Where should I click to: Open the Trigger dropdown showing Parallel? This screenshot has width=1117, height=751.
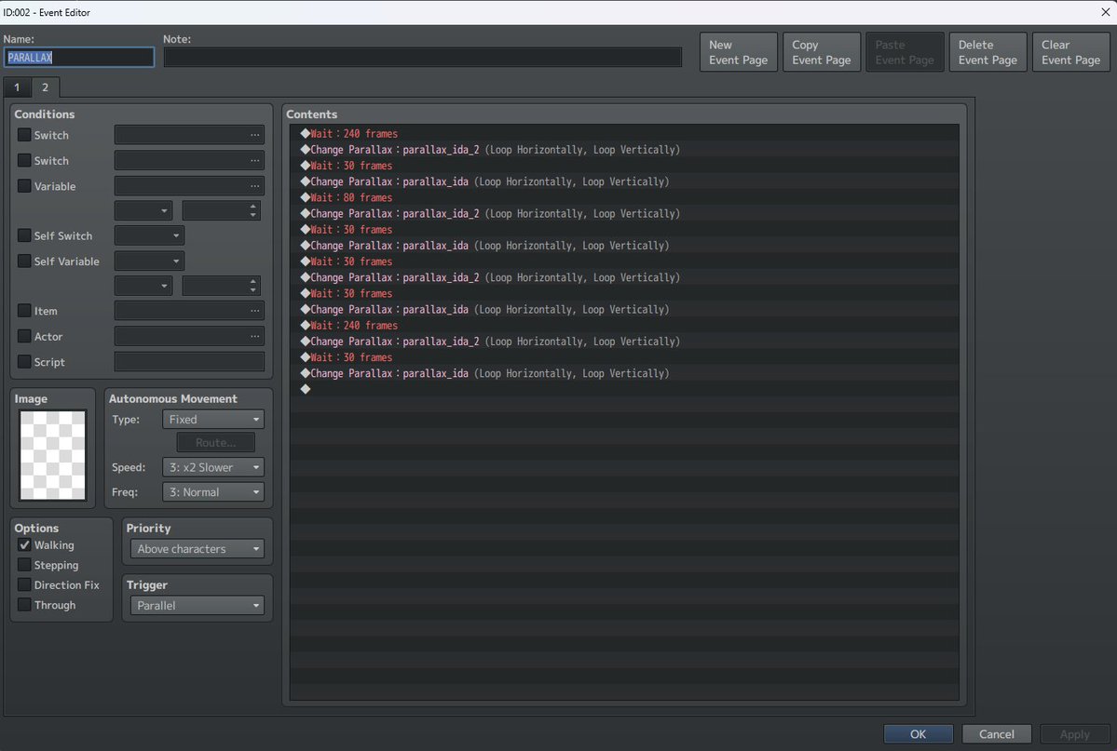click(198, 606)
